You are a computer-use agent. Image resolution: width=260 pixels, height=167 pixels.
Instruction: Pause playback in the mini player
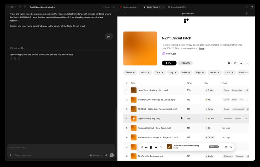pos(151,147)
